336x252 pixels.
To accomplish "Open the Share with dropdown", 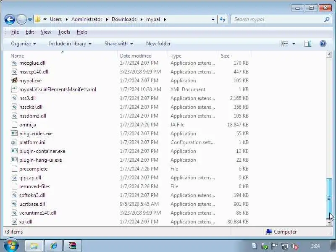I will click(x=119, y=44).
